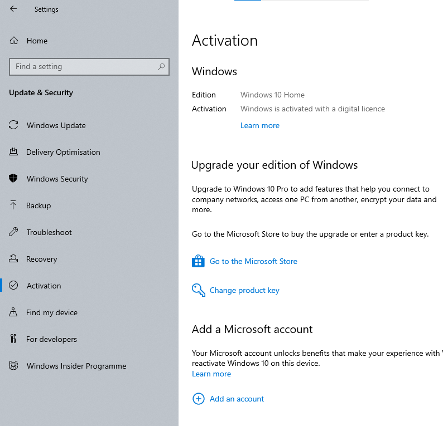Follow Learn more link under Activation status
This screenshot has height=426, width=443.
click(260, 125)
